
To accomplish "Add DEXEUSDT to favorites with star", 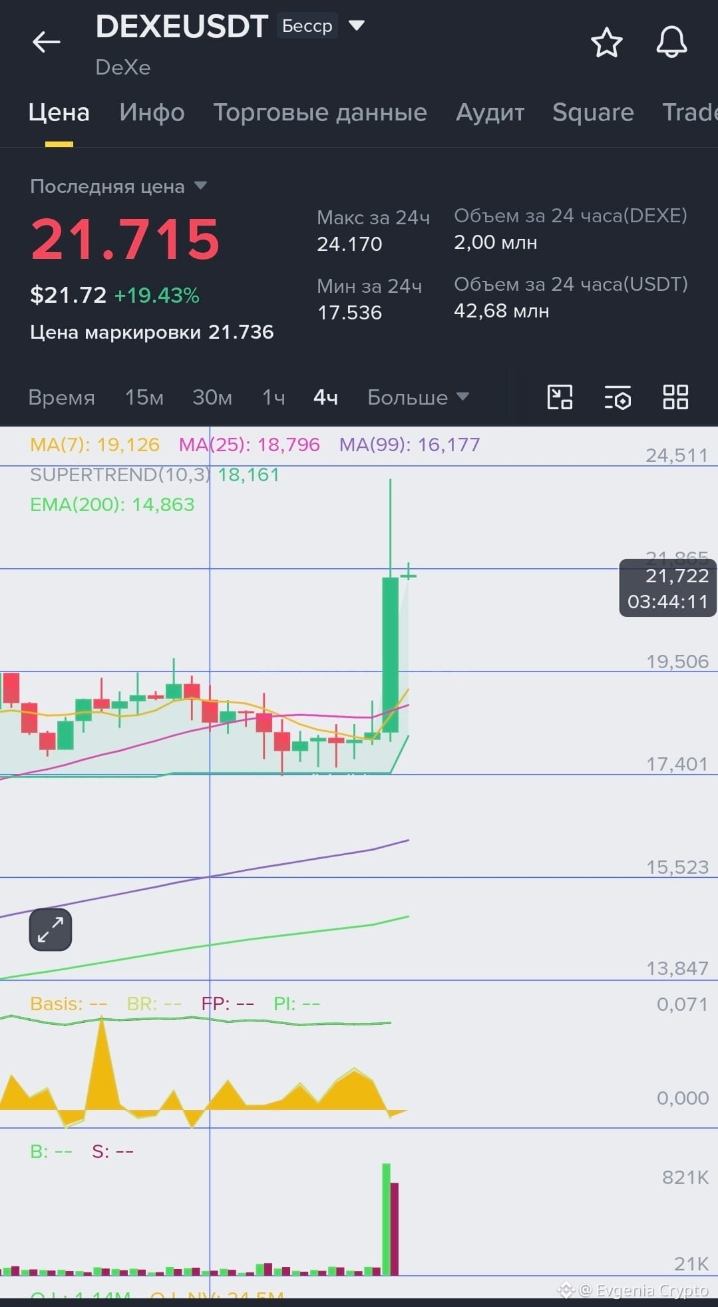I will (606, 43).
